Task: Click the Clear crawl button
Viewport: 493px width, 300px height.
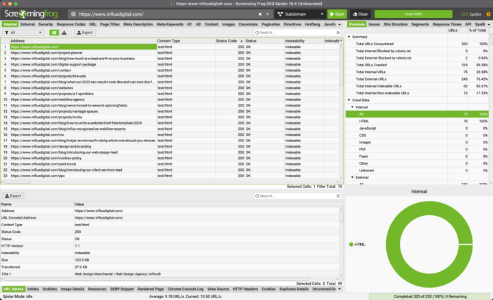Action: [360, 14]
